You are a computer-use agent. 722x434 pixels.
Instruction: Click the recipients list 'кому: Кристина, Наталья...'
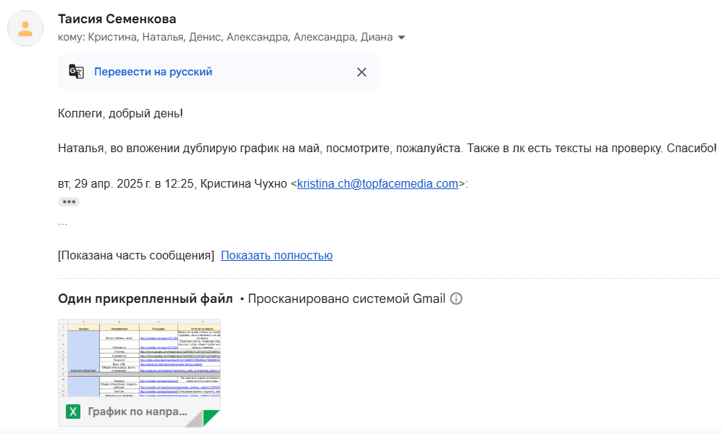(x=225, y=37)
